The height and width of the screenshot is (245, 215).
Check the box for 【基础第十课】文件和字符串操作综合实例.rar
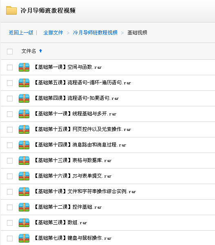tap(10, 192)
